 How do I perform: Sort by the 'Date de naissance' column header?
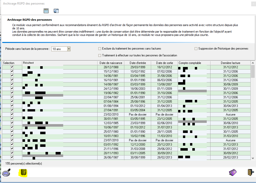coord(111,63)
